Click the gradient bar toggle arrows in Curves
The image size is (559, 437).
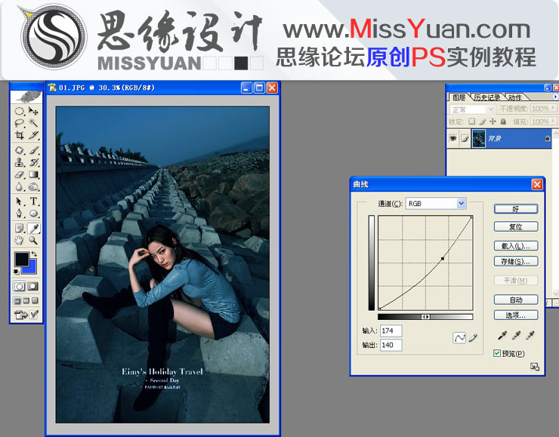point(425,317)
